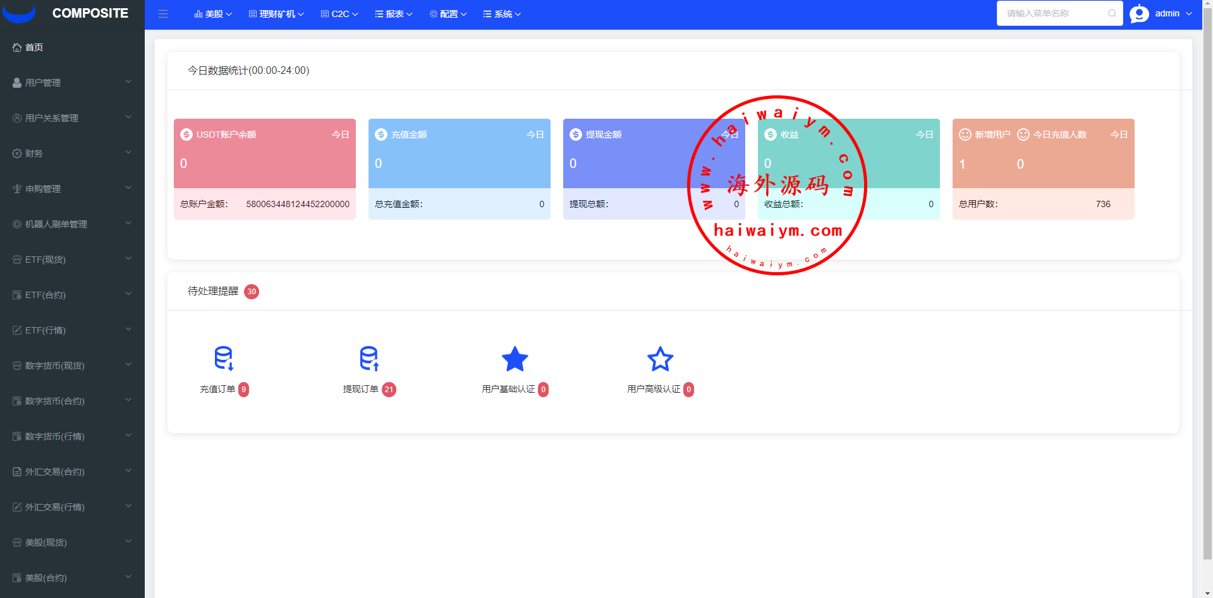Click the page vertical scrollbar
The image size is (1213, 598).
point(1207,284)
